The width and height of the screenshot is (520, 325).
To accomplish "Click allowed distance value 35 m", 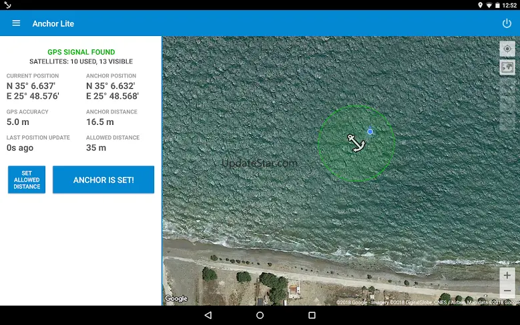I will (96, 148).
